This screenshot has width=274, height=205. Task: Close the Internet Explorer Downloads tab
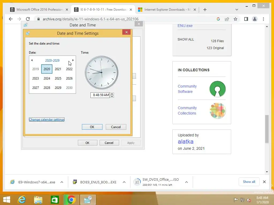click(195, 10)
